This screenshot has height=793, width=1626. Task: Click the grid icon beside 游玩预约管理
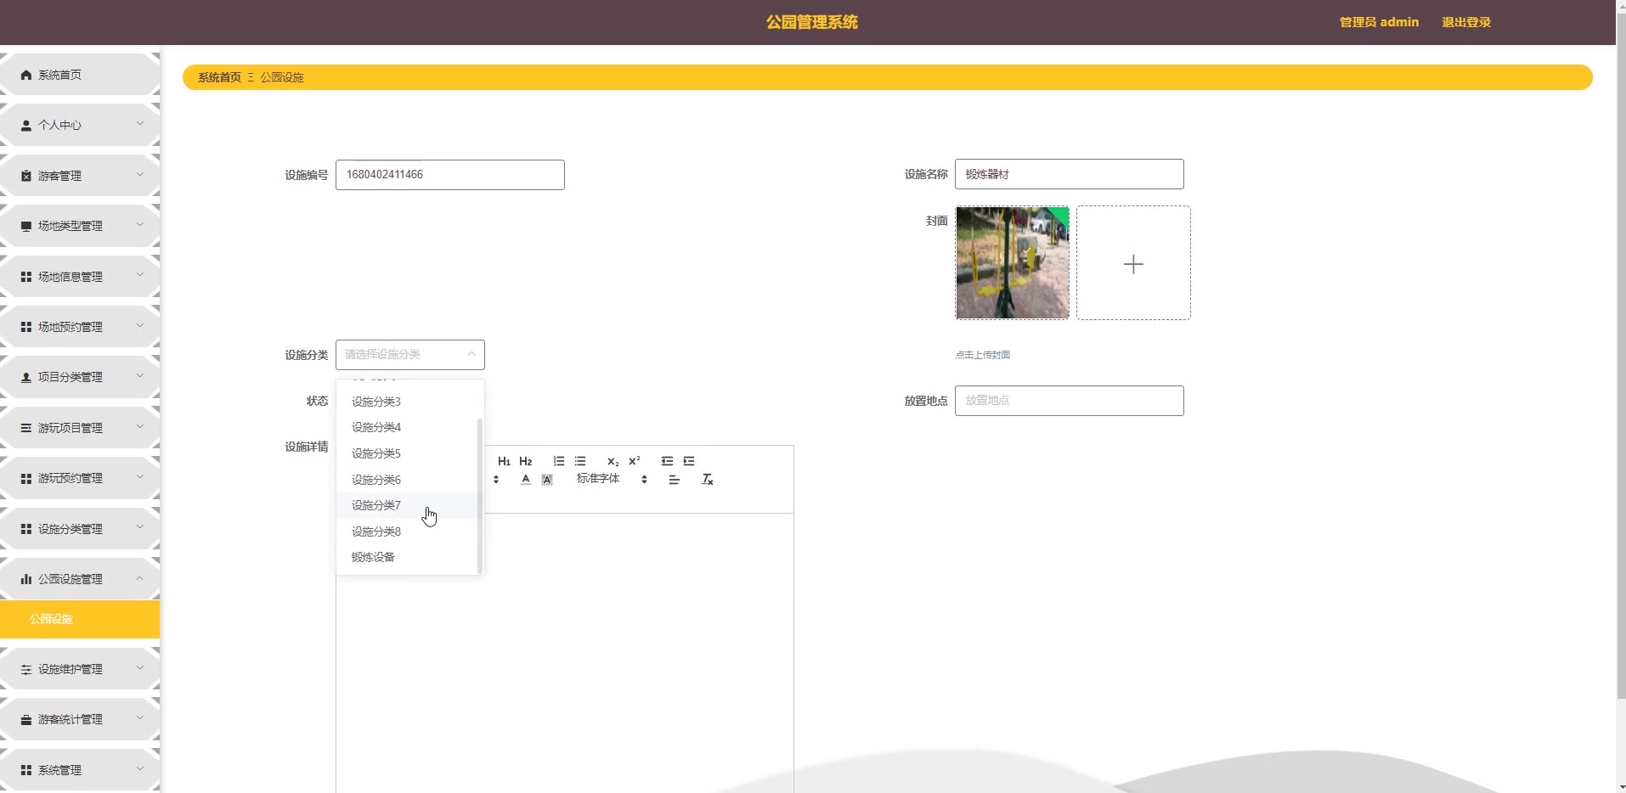[26, 479]
